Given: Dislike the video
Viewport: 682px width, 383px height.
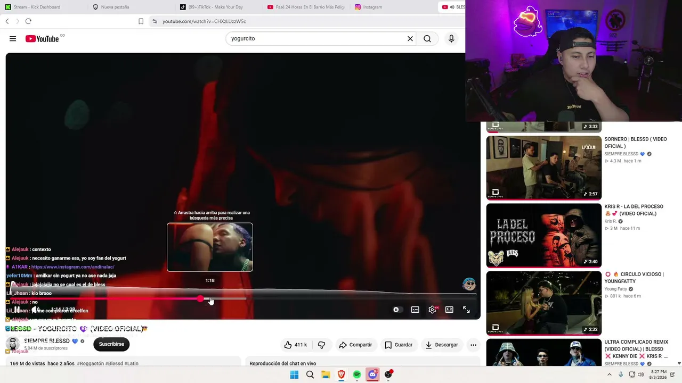Looking at the screenshot, I should pos(321,345).
